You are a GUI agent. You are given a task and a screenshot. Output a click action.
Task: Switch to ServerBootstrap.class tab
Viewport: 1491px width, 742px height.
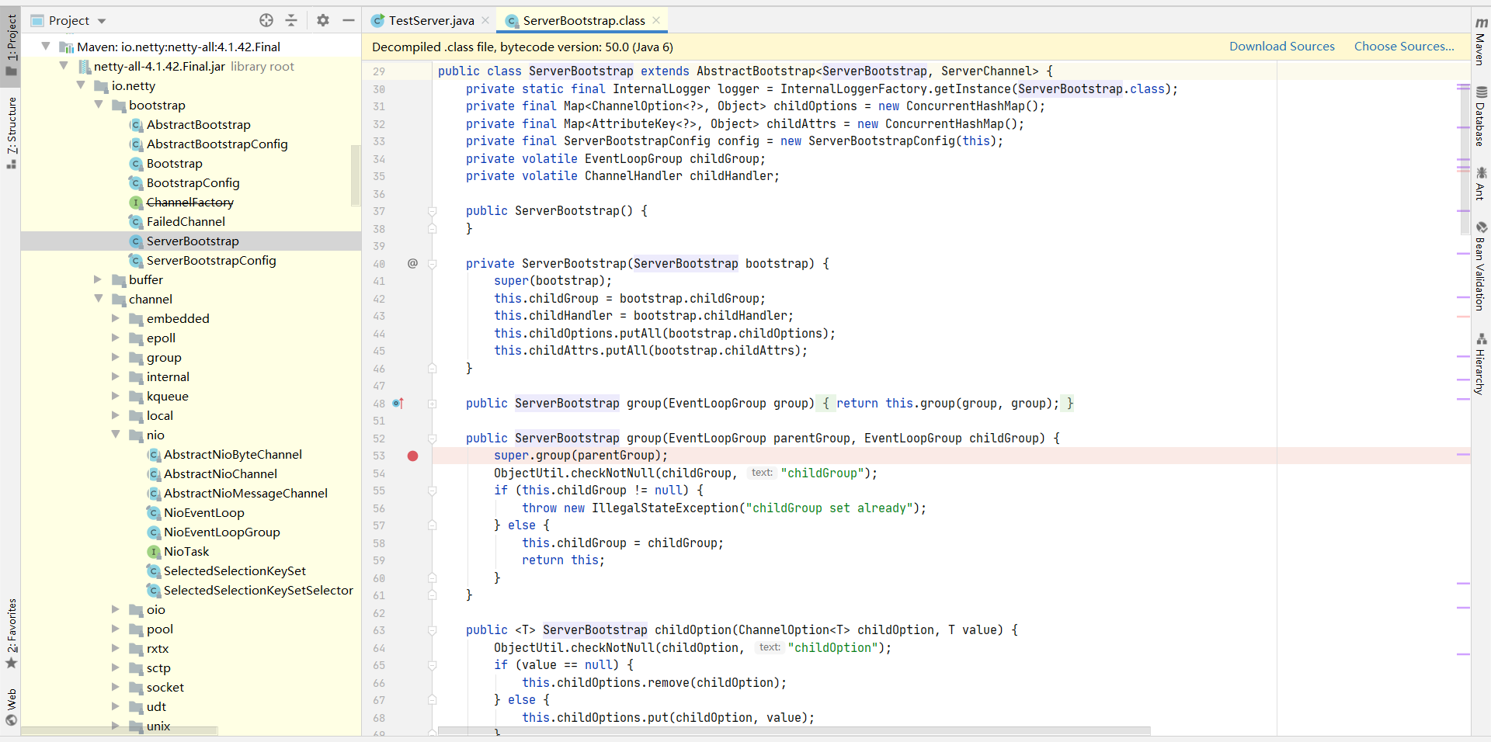[x=583, y=20]
